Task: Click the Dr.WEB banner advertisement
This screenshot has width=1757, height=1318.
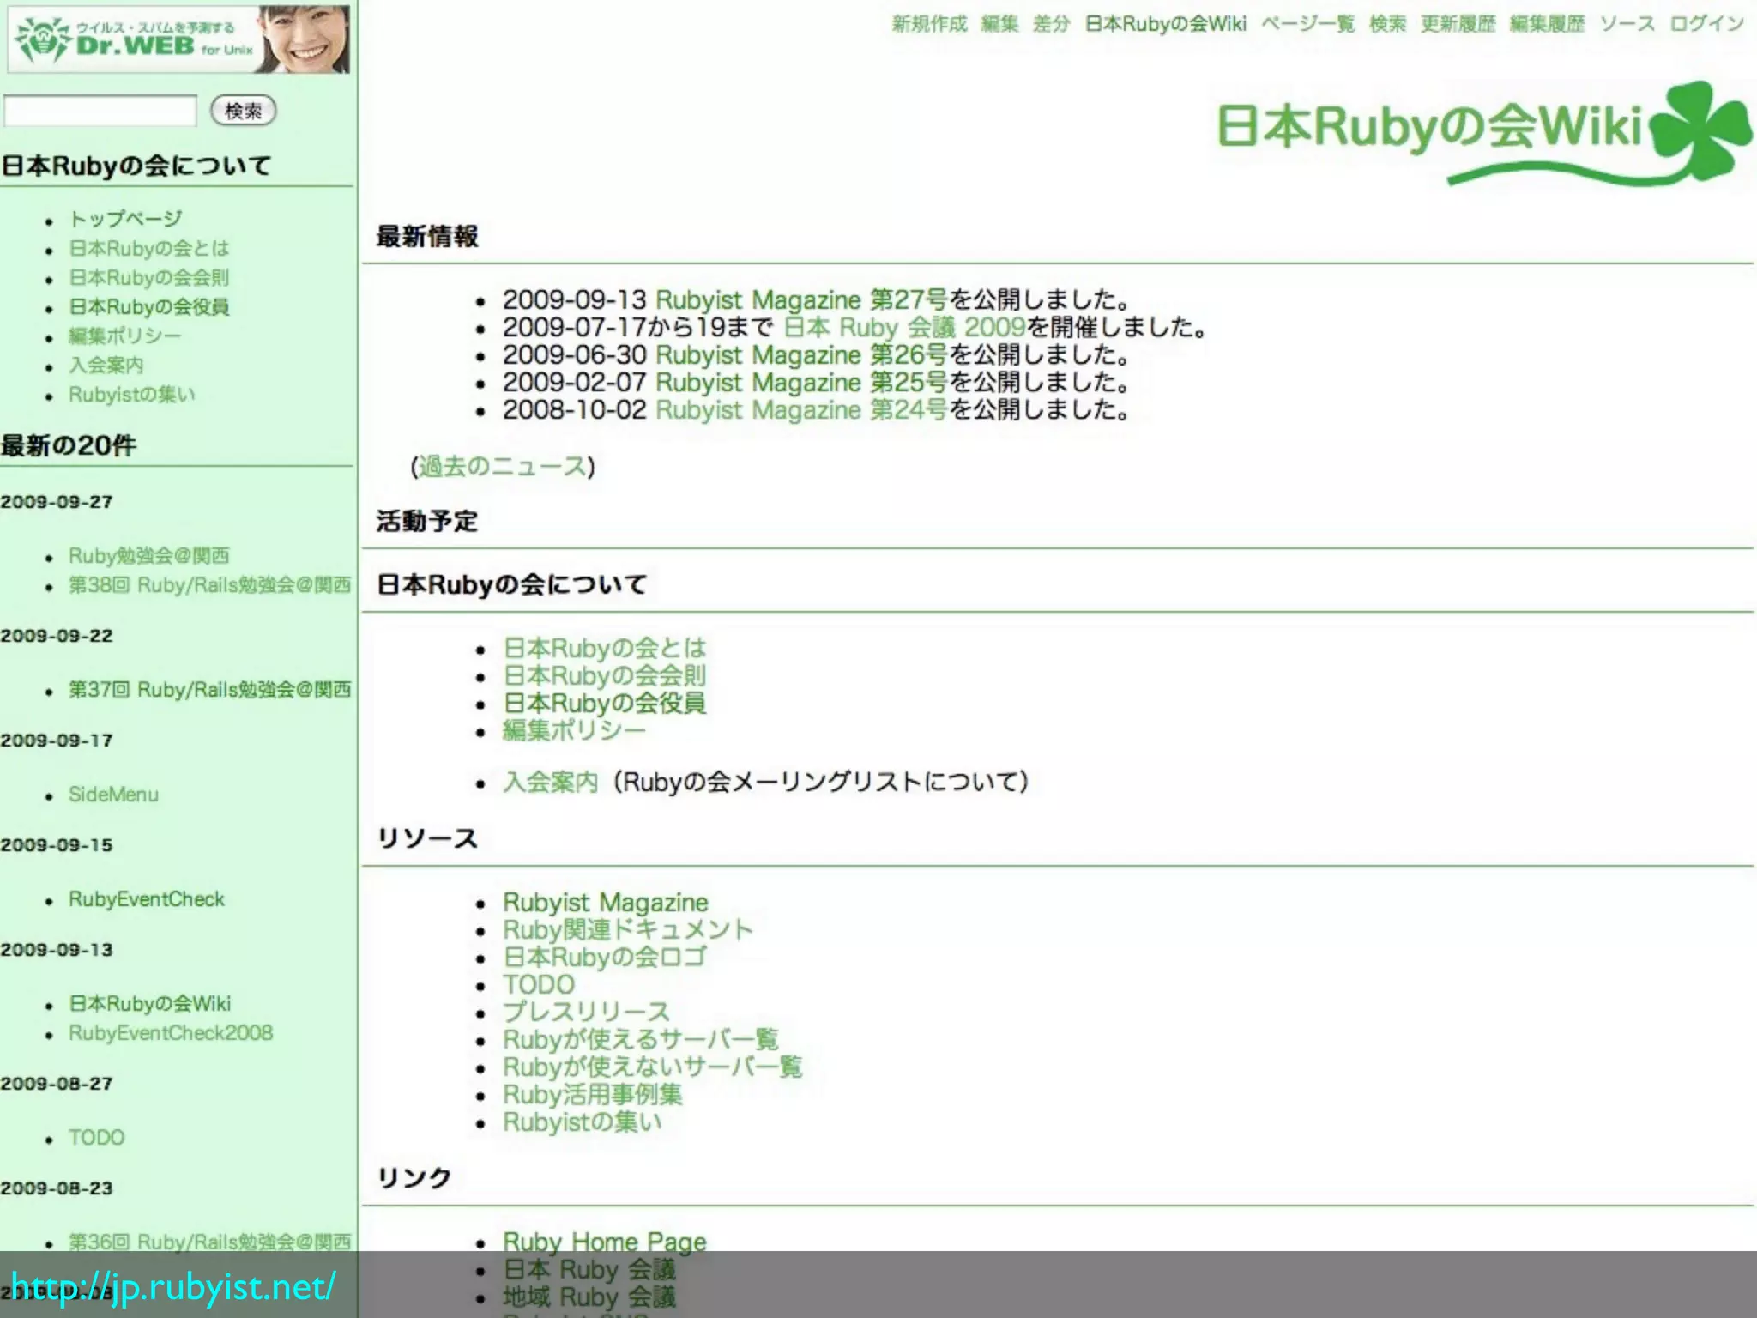Action: point(178,39)
